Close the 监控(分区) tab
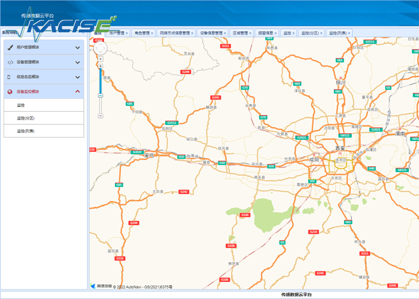The width and height of the screenshot is (419, 299). (x=321, y=33)
